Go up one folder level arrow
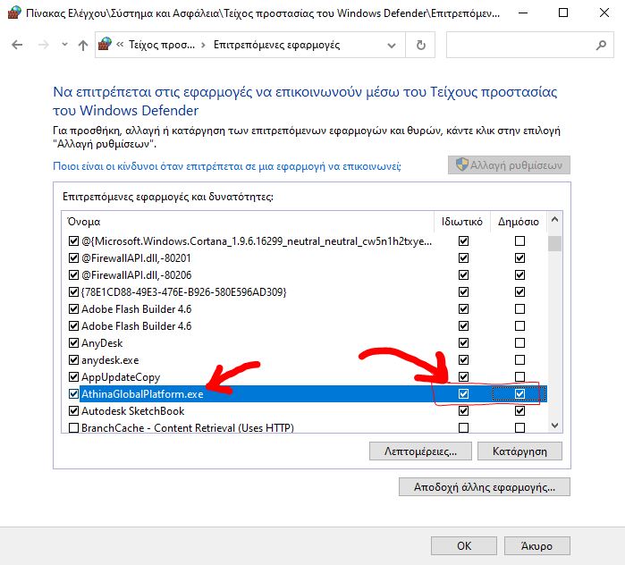Viewport: 625px width, 565px height. click(x=83, y=45)
